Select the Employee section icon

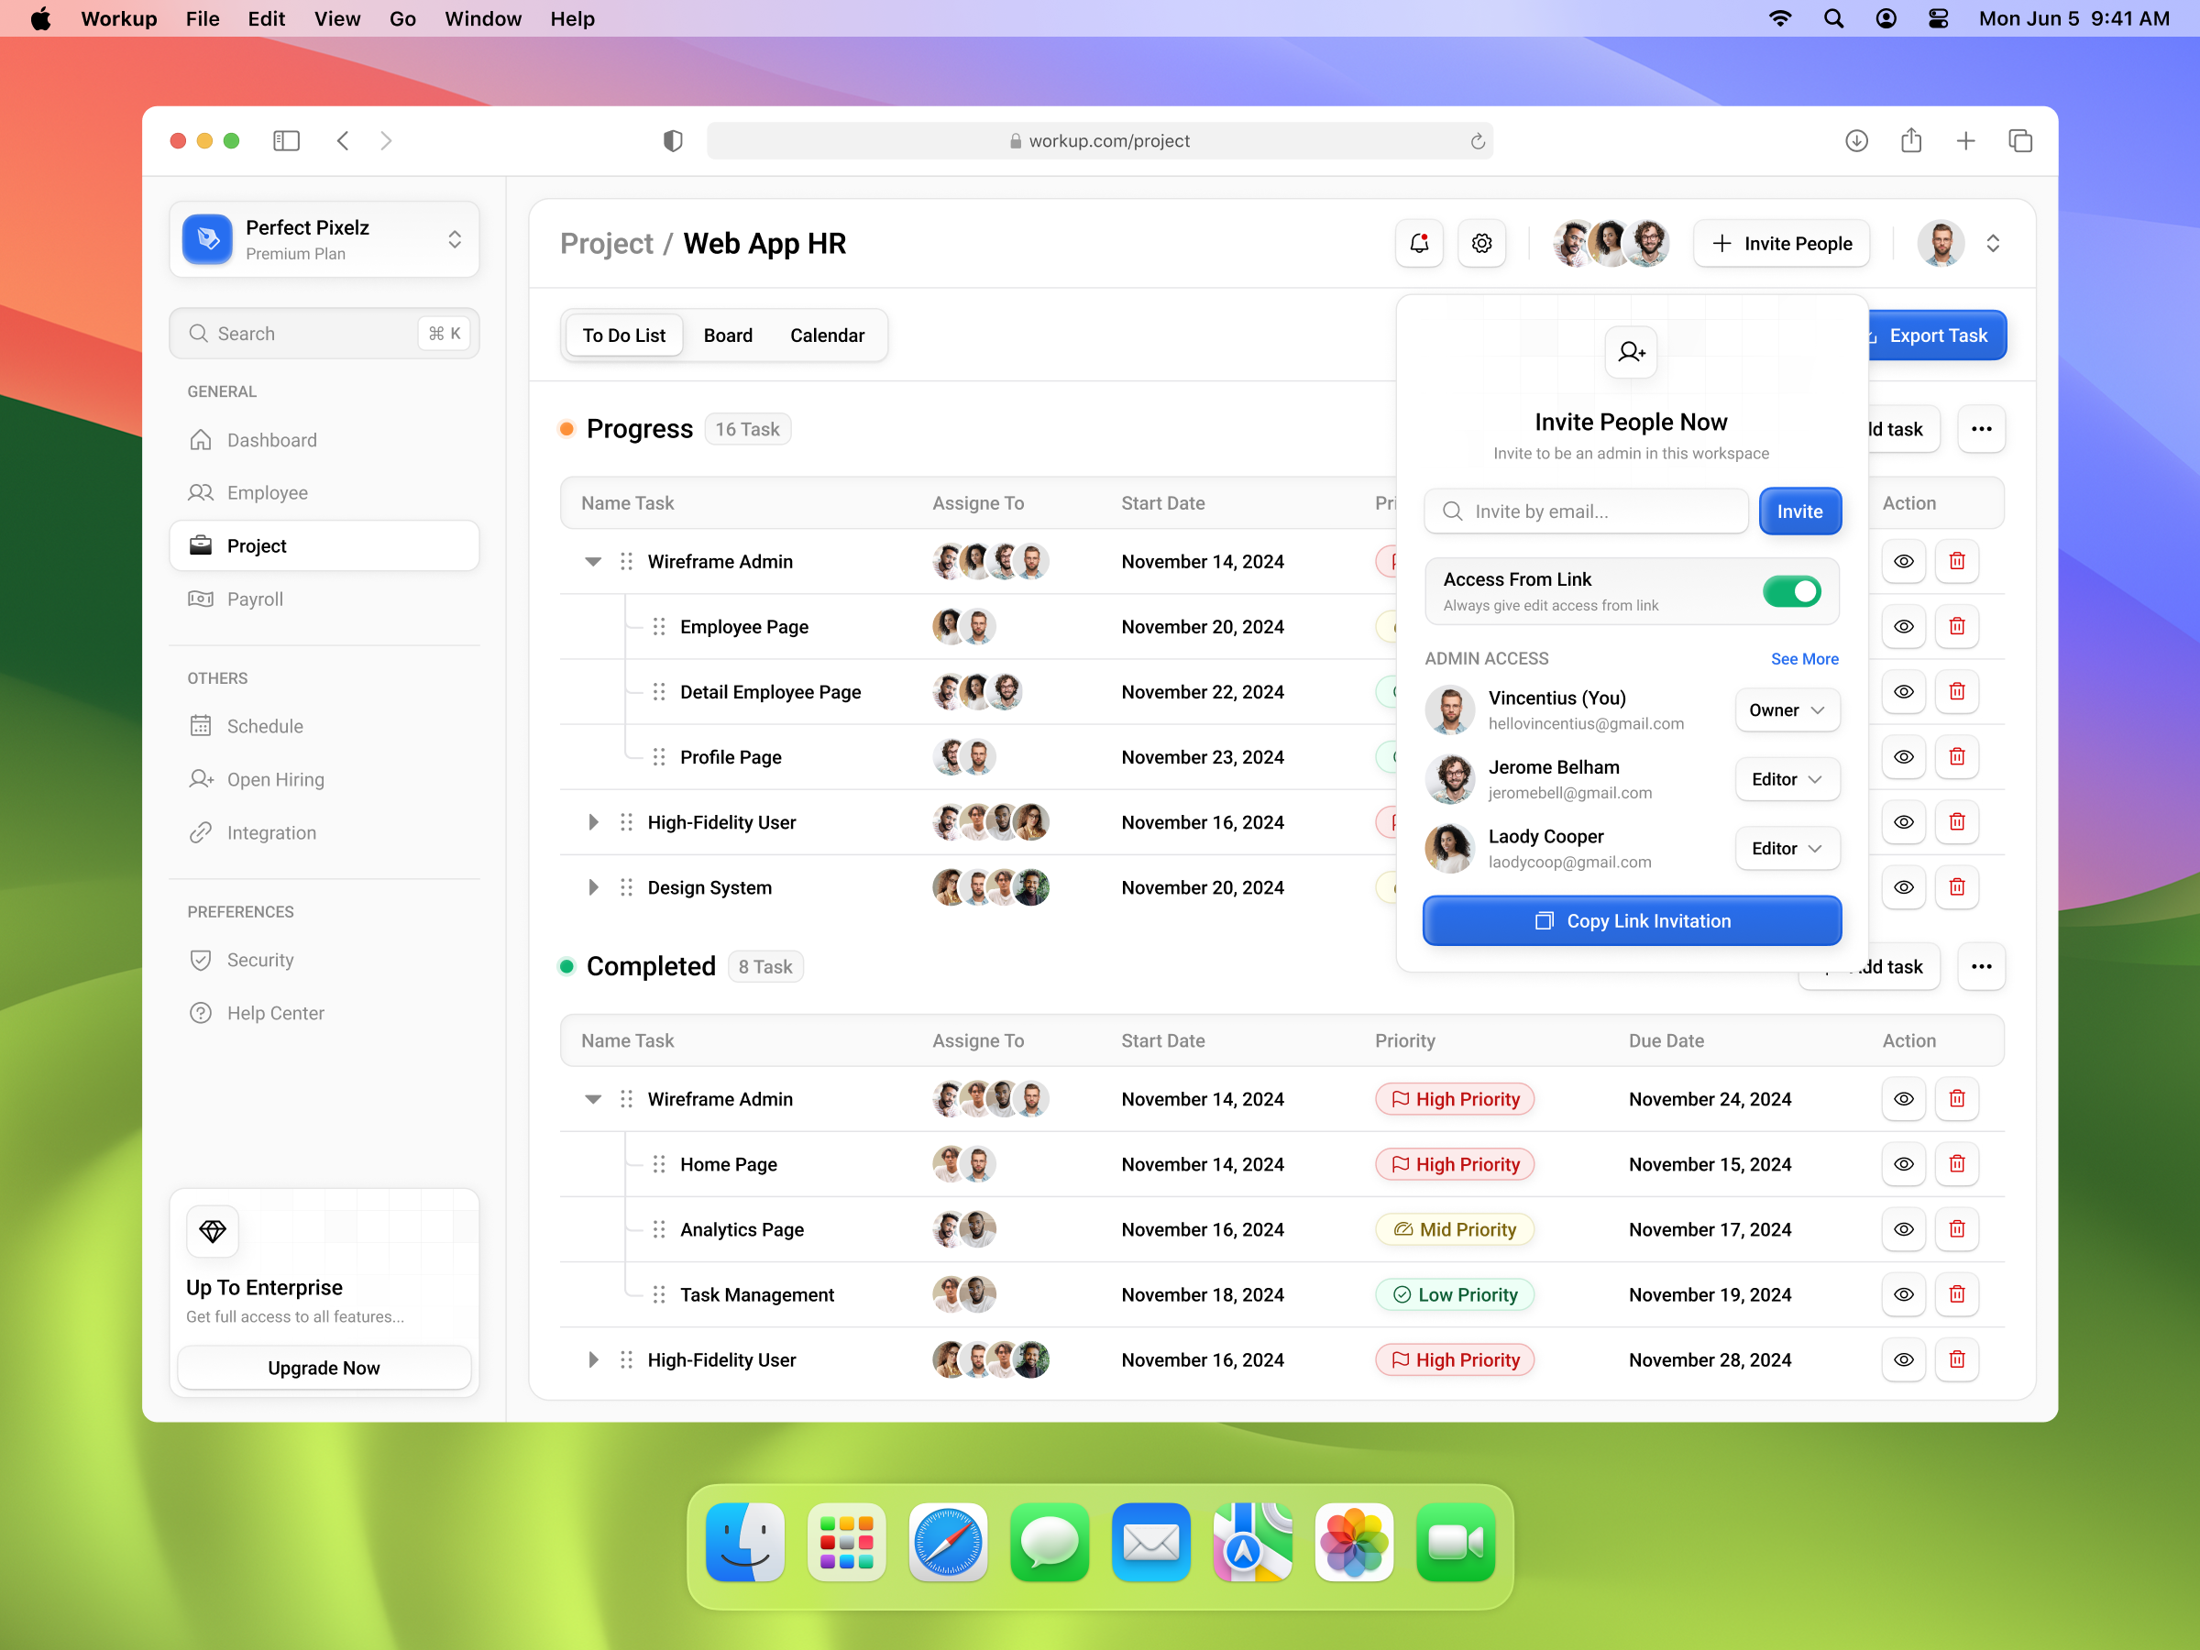pos(201,492)
